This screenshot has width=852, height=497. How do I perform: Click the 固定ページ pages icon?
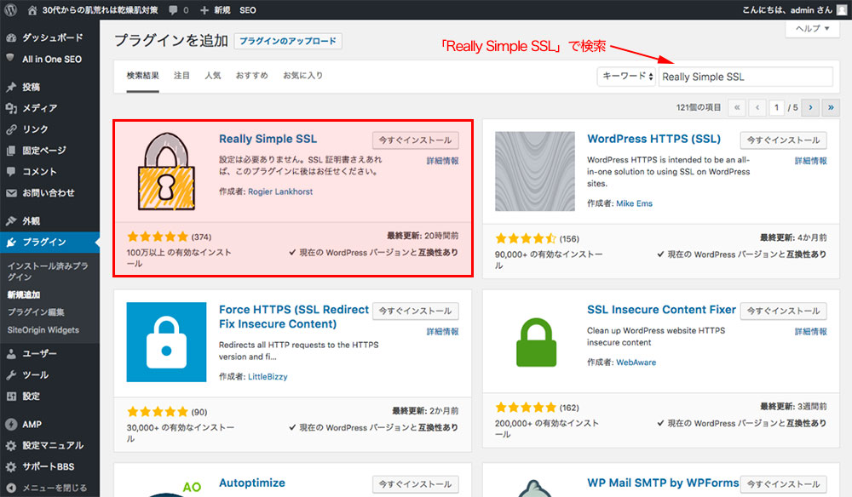coord(11,151)
